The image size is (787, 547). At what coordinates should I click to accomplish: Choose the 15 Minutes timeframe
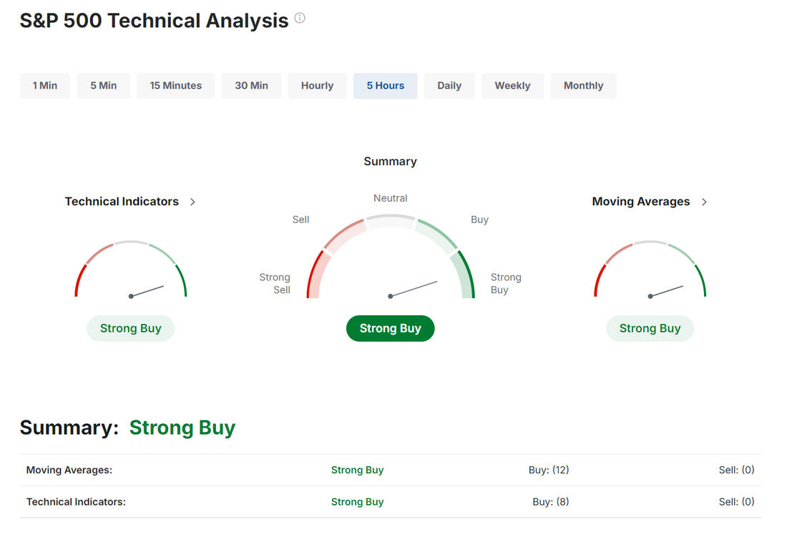175,86
